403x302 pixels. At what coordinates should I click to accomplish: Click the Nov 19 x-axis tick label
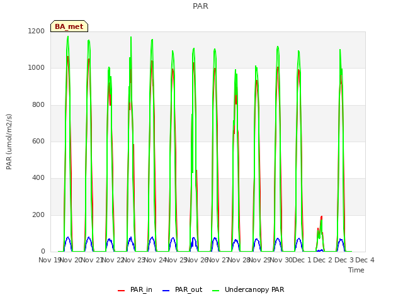coord(49,260)
